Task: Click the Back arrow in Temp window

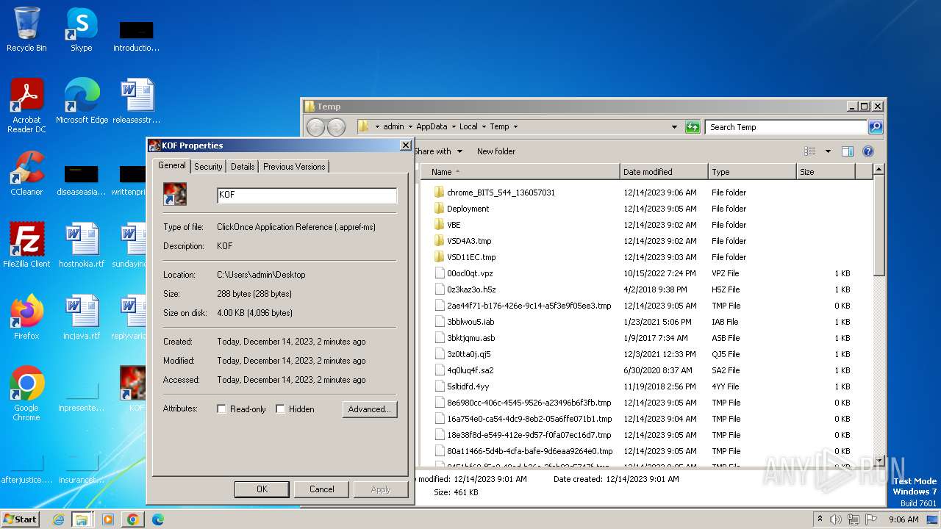Action: pyautogui.click(x=315, y=127)
